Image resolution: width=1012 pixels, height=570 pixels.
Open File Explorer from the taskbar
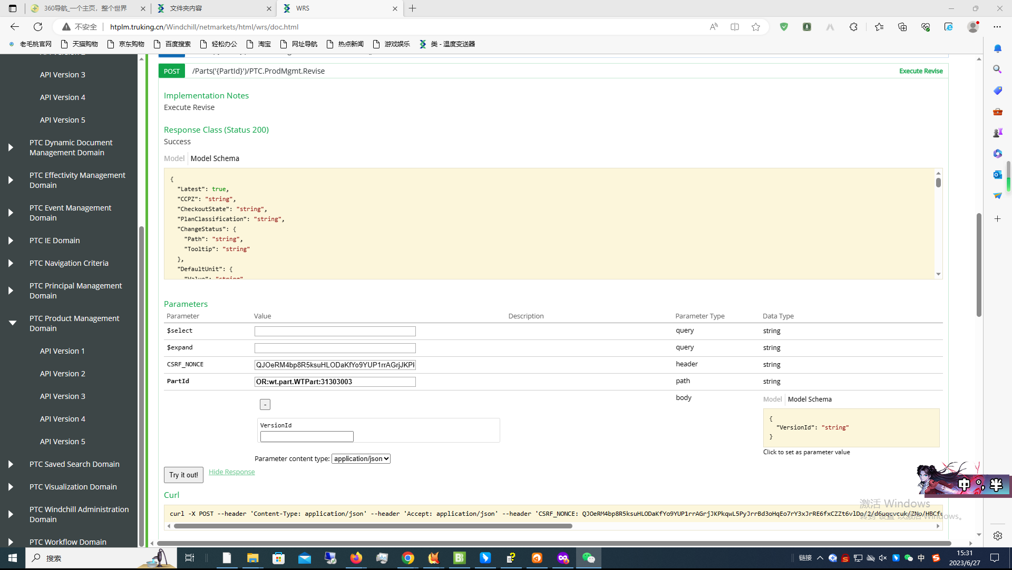[253, 558]
